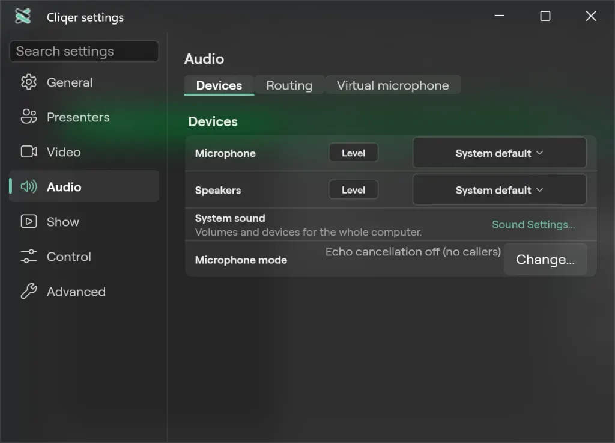Select the Show play icon
The height and width of the screenshot is (443, 615).
[29, 221]
